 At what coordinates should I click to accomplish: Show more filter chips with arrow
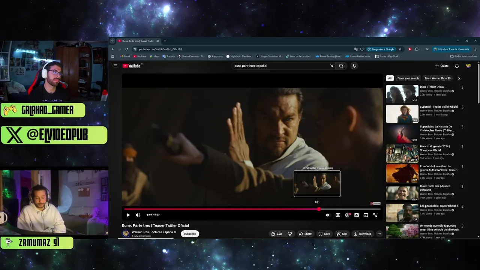tap(459, 78)
